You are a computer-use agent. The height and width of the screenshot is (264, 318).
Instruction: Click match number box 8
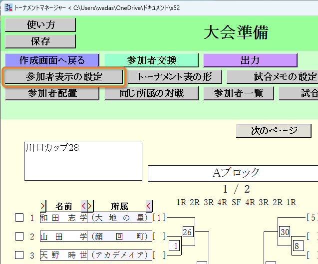point(299,246)
